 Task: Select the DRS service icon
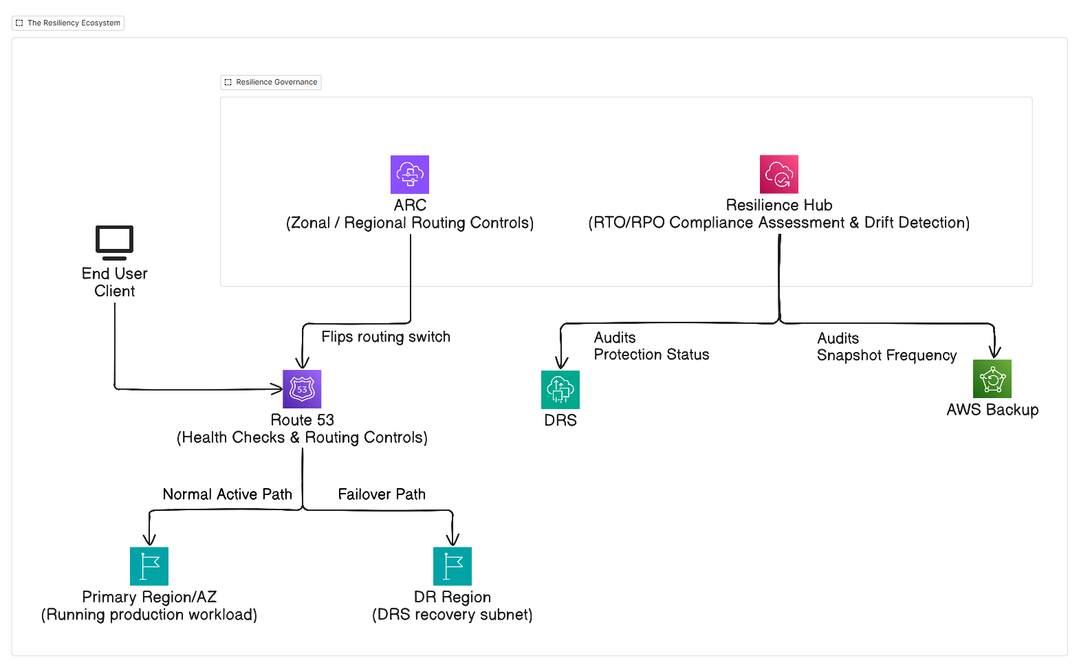pos(560,390)
